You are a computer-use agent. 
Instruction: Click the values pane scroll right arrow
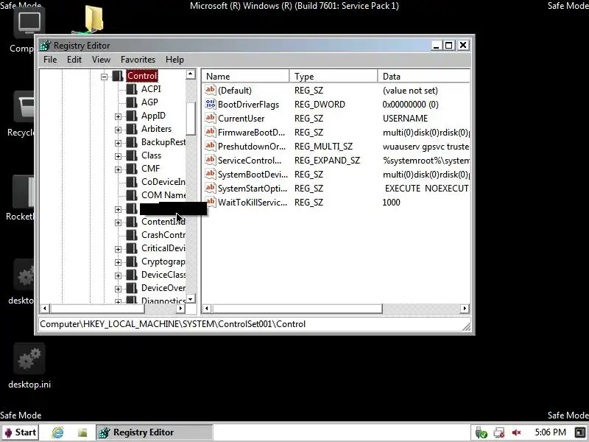pos(465,309)
